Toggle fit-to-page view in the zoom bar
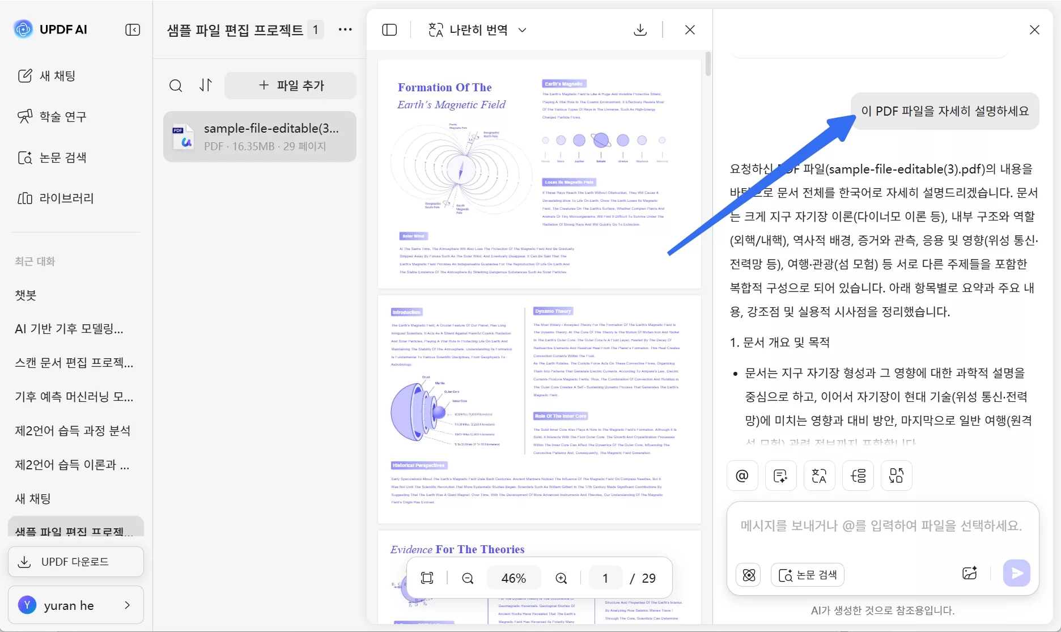Image resolution: width=1061 pixels, height=632 pixels. (427, 578)
